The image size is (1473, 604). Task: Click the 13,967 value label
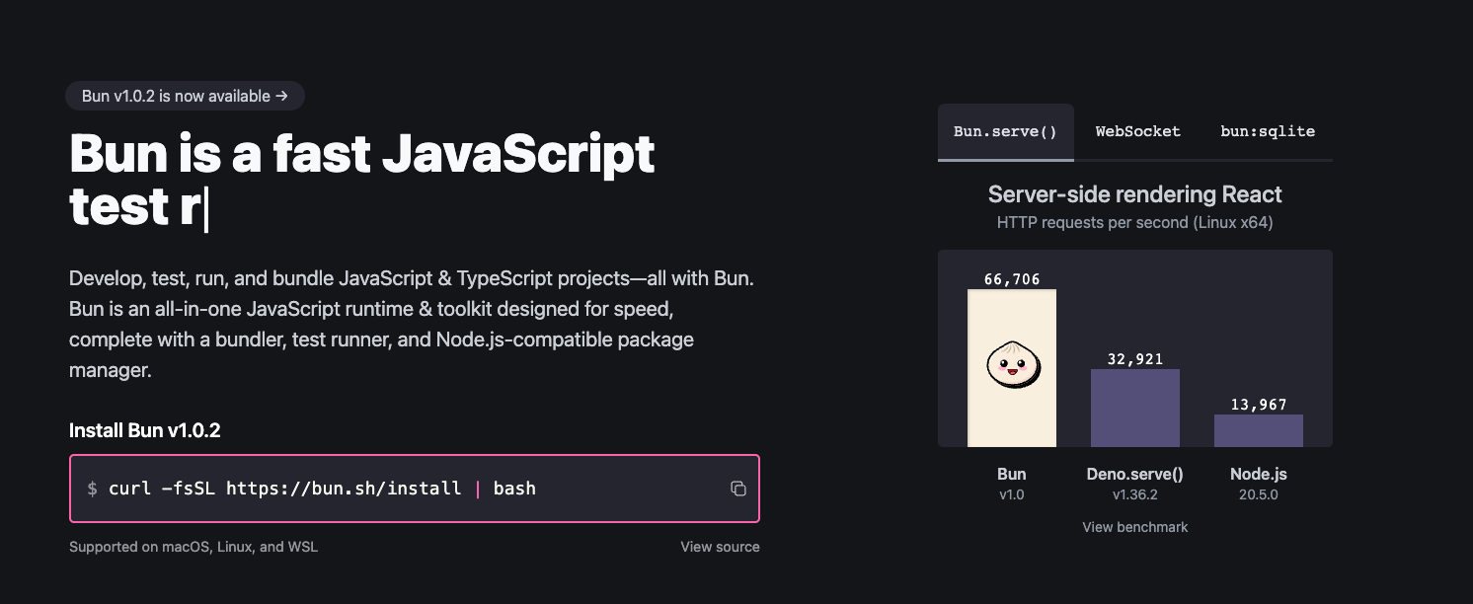1259,405
